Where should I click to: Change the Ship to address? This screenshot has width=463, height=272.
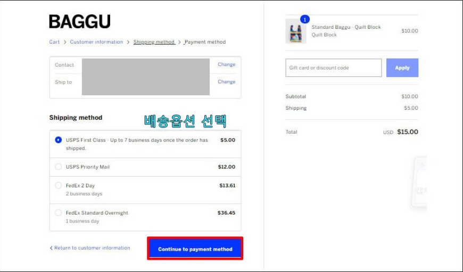tap(227, 82)
